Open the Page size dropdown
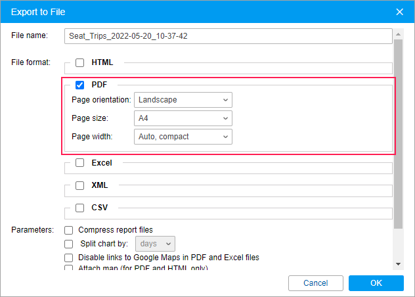Screen dimensions: 415x297 coord(183,118)
